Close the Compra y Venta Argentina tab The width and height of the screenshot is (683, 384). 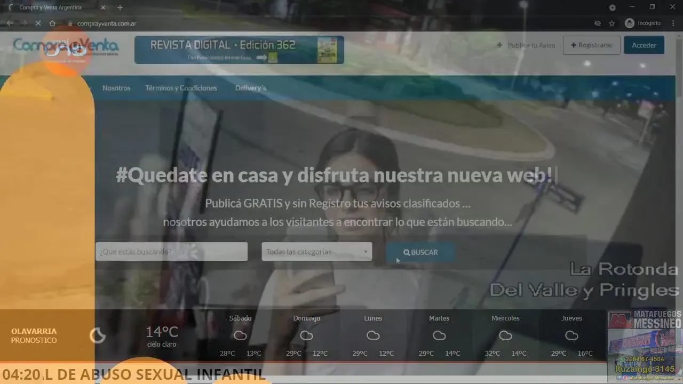103,7
